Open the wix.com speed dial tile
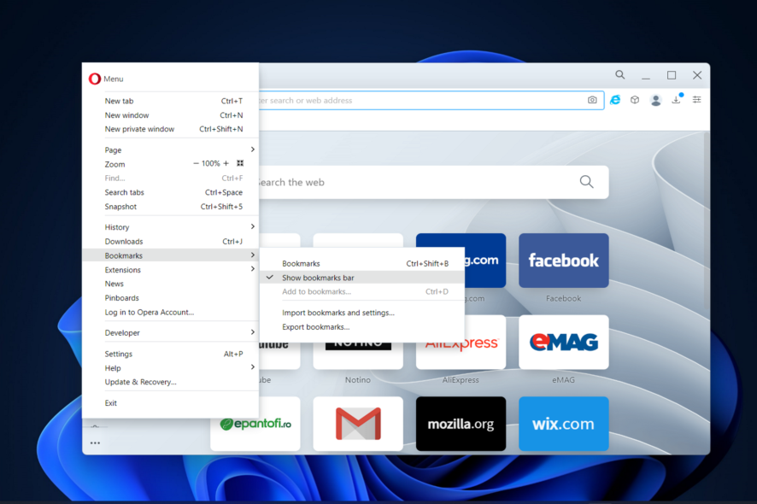Image resolution: width=757 pixels, height=504 pixels. pos(563,424)
